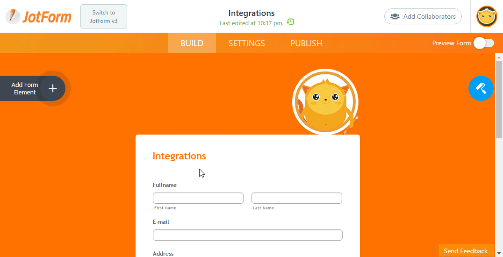Click Switch to JotForm v3 button
Viewport: 503px width, 257px height.
tap(103, 16)
